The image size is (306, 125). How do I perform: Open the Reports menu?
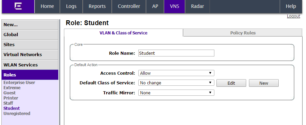(x=97, y=7)
